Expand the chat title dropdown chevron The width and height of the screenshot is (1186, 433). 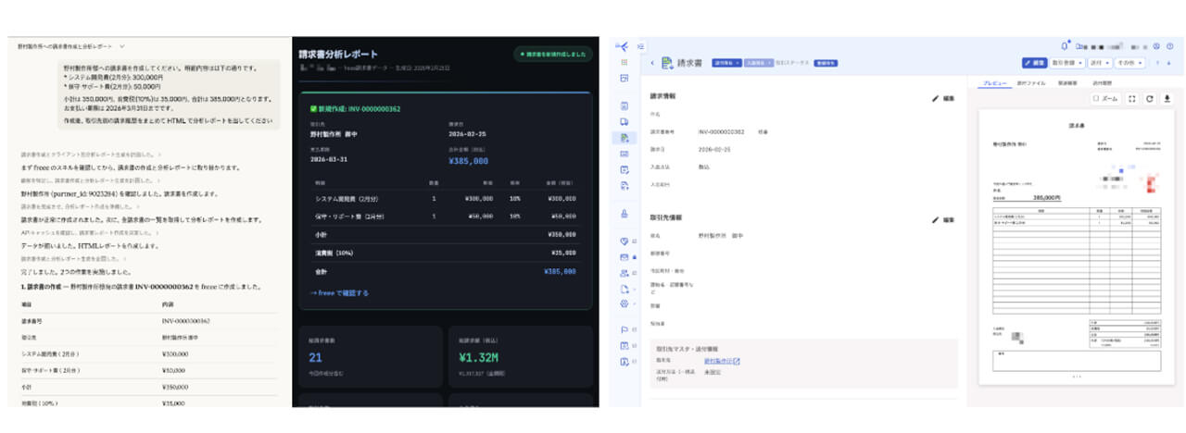click(122, 45)
